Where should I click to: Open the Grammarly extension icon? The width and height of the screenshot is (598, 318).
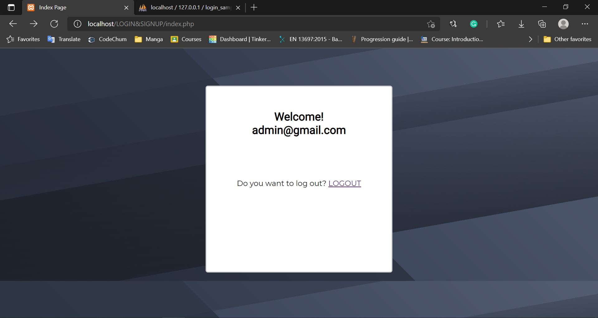[x=474, y=24]
